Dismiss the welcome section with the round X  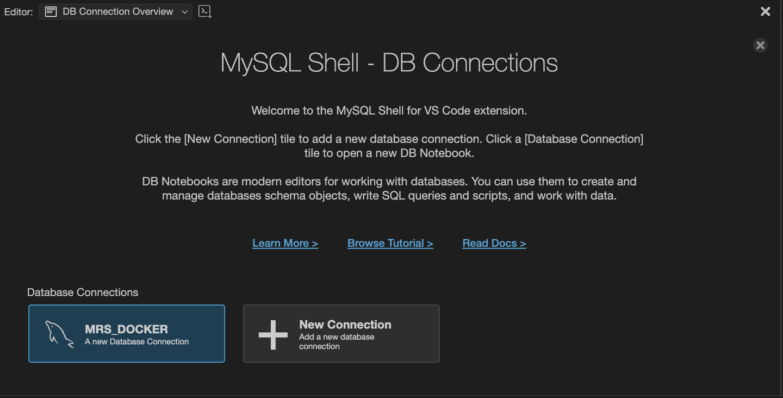click(760, 45)
